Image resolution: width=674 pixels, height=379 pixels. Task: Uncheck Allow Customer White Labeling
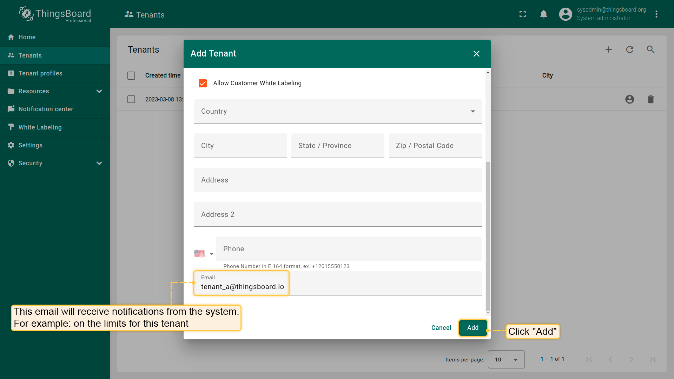pyautogui.click(x=203, y=83)
